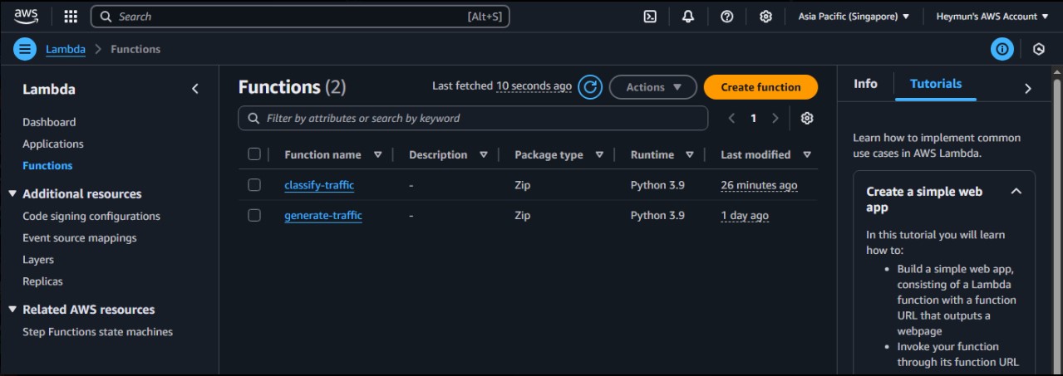Viewport: 1063px width, 376px height.
Task: Click the Create function button
Action: 760,87
